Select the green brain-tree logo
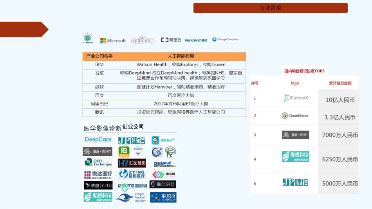372x209 pixels. (170, 152)
